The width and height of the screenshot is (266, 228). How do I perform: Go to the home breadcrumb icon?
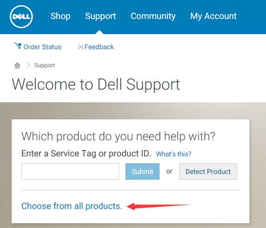coord(17,65)
